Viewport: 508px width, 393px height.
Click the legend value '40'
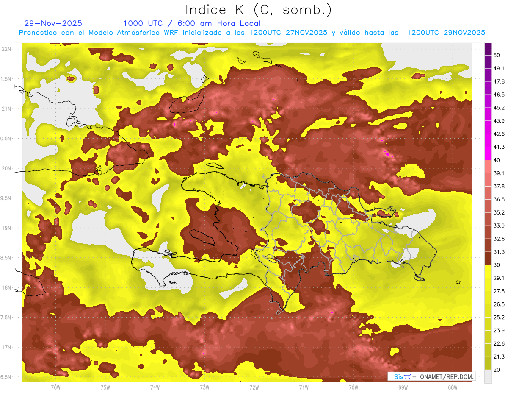click(x=497, y=160)
